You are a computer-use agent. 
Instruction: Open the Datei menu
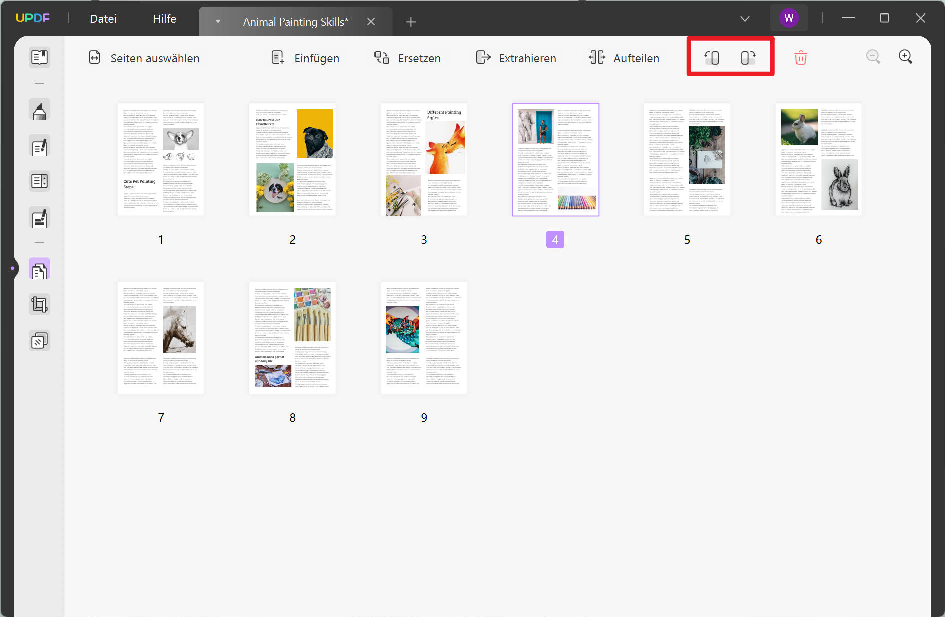(x=103, y=18)
